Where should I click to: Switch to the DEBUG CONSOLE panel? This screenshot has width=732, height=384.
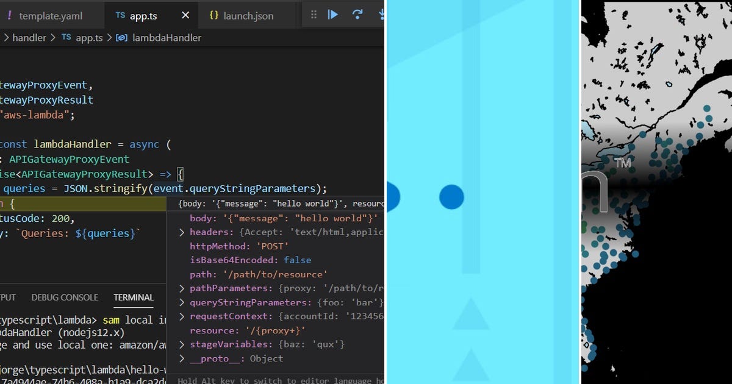coord(65,297)
